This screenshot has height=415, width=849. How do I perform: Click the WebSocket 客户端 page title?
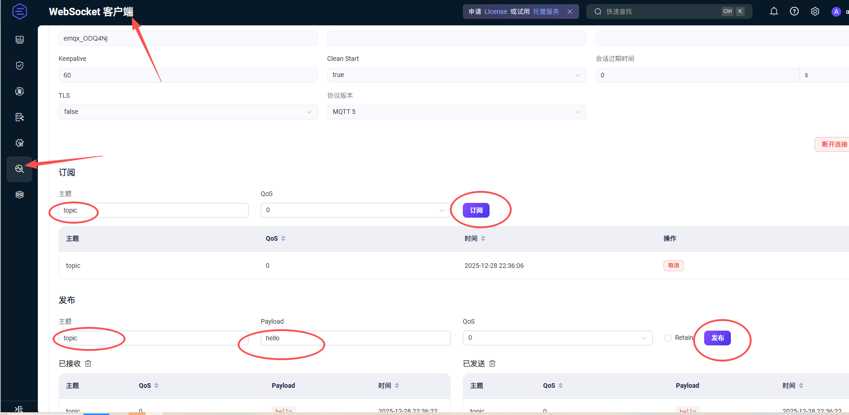point(91,12)
